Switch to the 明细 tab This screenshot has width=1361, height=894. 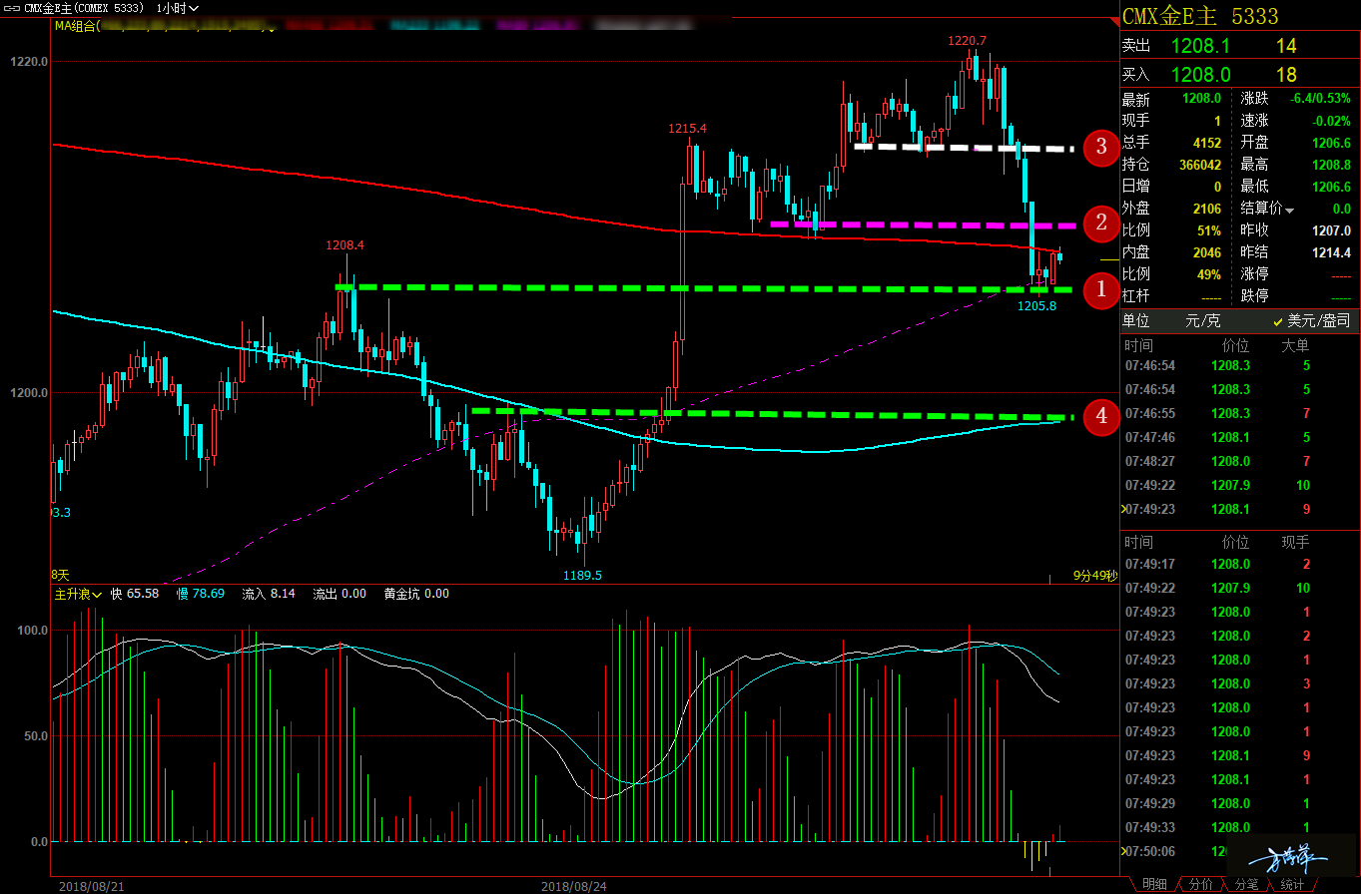(x=1153, y=884)
